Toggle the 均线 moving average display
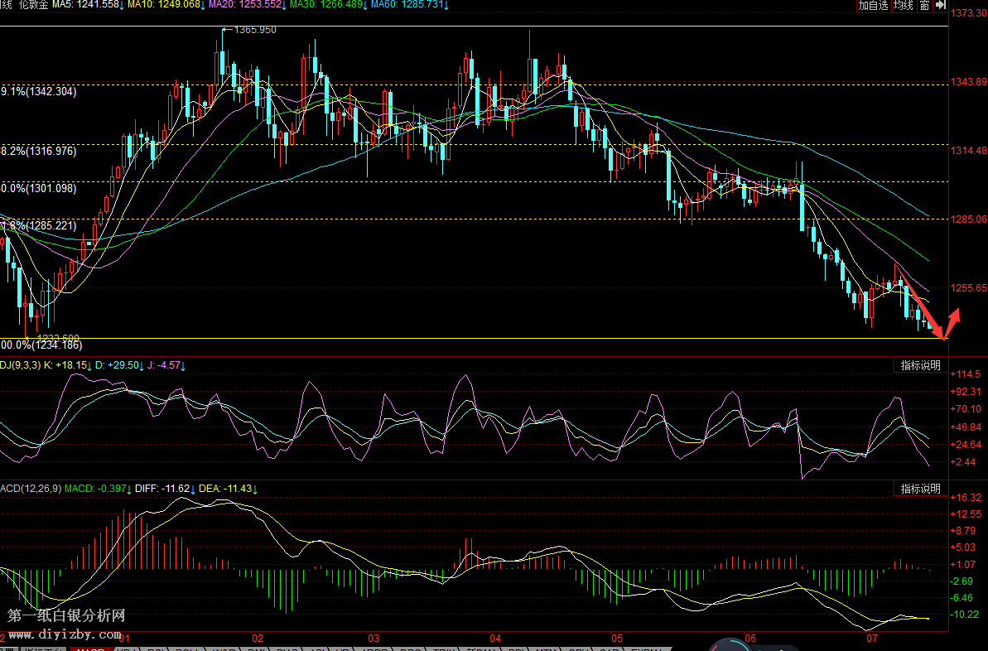The image size is (988, 651). click(904, 6)
